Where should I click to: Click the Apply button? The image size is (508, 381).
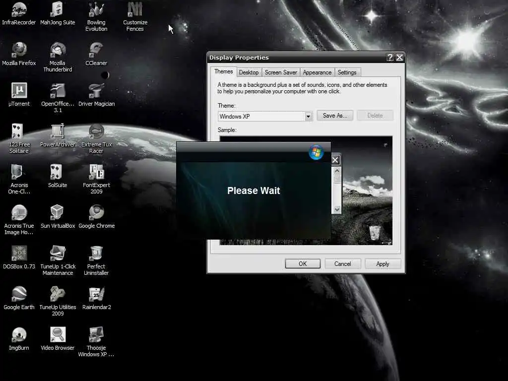pyautogui.click(x=382, y=264)
